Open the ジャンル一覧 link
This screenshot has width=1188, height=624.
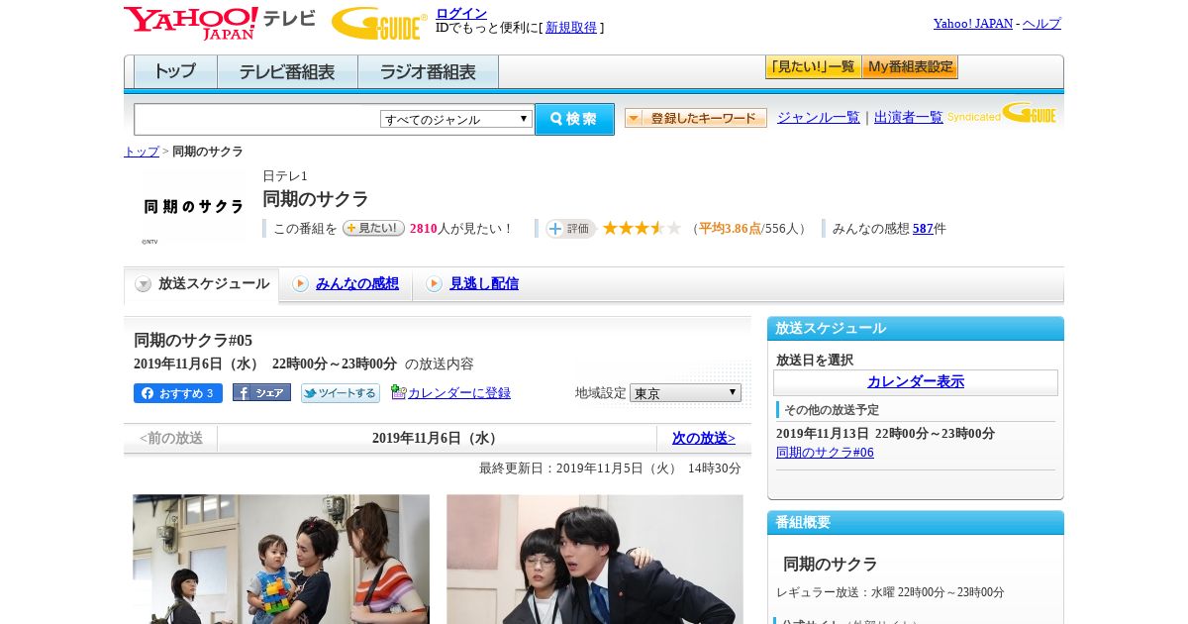click(x=819, y=117)
